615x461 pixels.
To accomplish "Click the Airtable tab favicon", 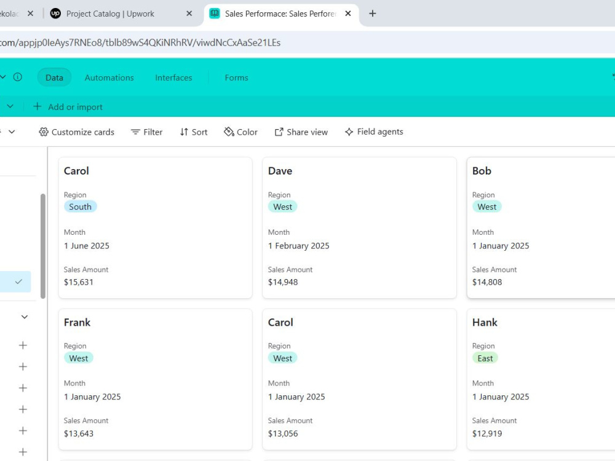I will pos(215,14).
